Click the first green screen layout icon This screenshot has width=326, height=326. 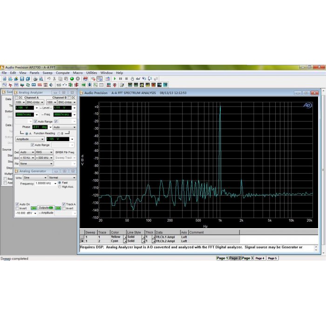pyautogui.click(x=130, y=85)
